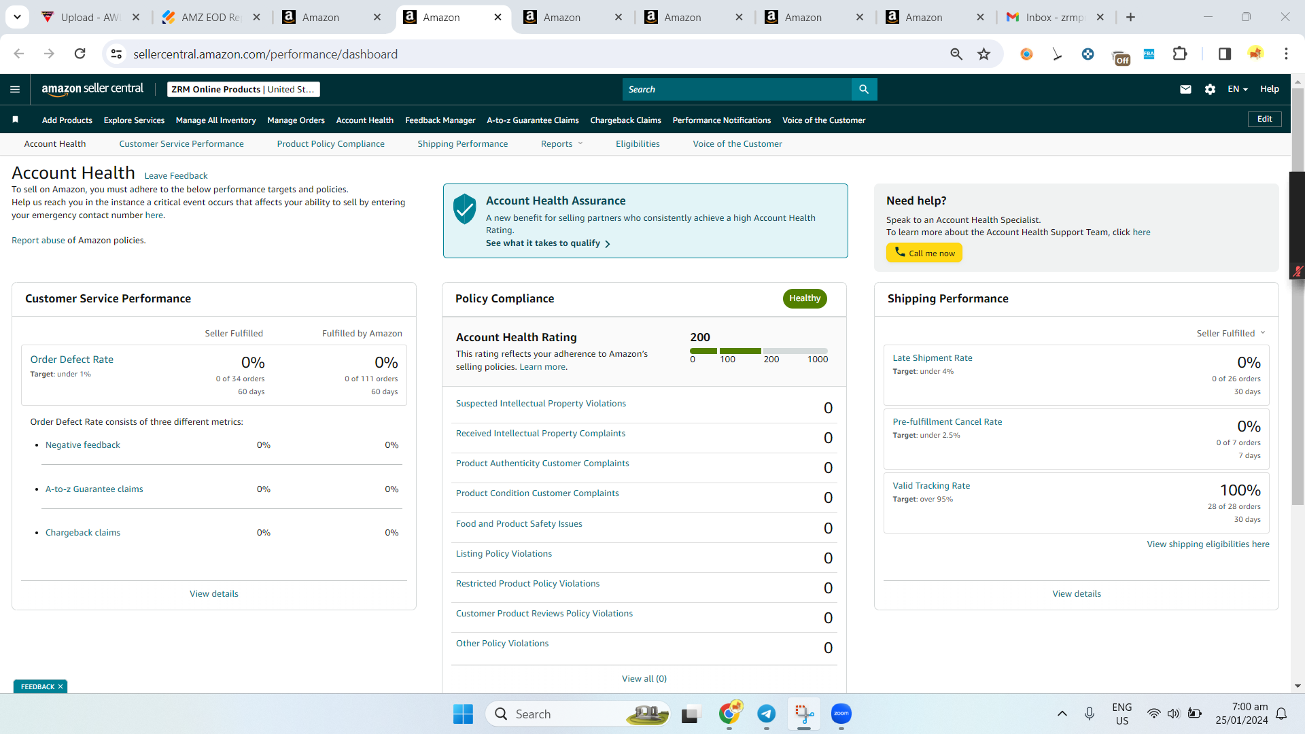Open the Chrome taskbar icon

(729, 714)
